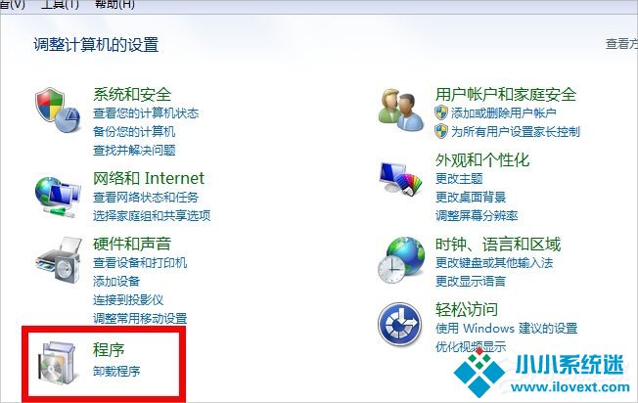Click the Appearance and Personalization monitor icon
This screenshot has height=403, width=638.
401,179
